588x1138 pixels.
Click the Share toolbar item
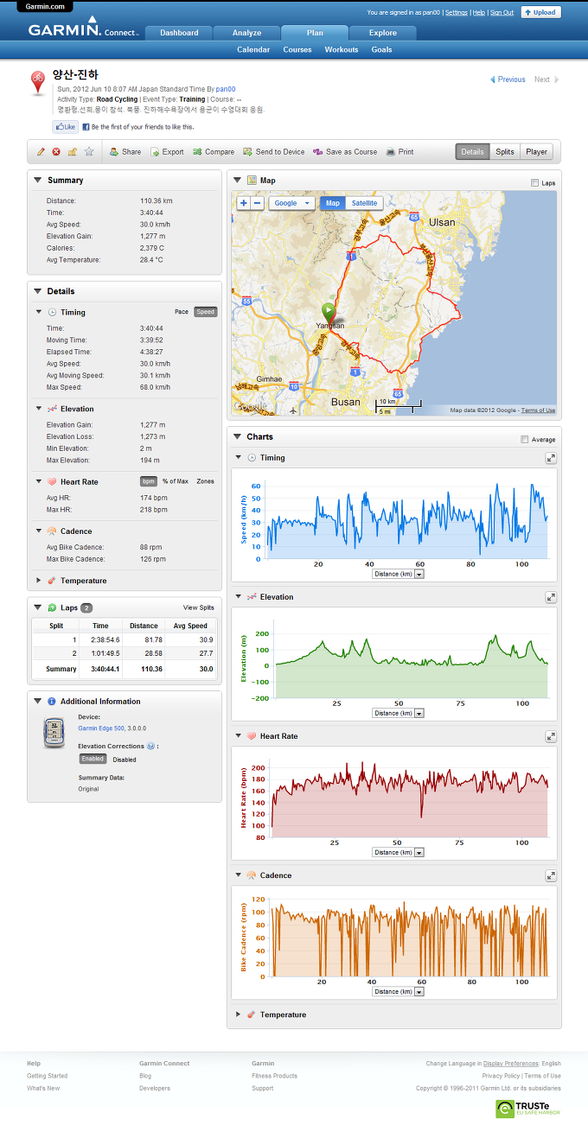point(125,152)
